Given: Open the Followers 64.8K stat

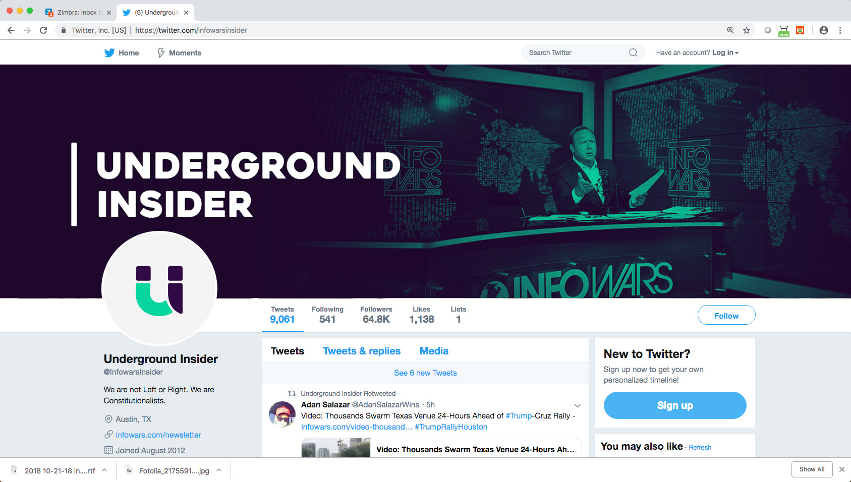Looking at the screenshot, I should 376,315.
